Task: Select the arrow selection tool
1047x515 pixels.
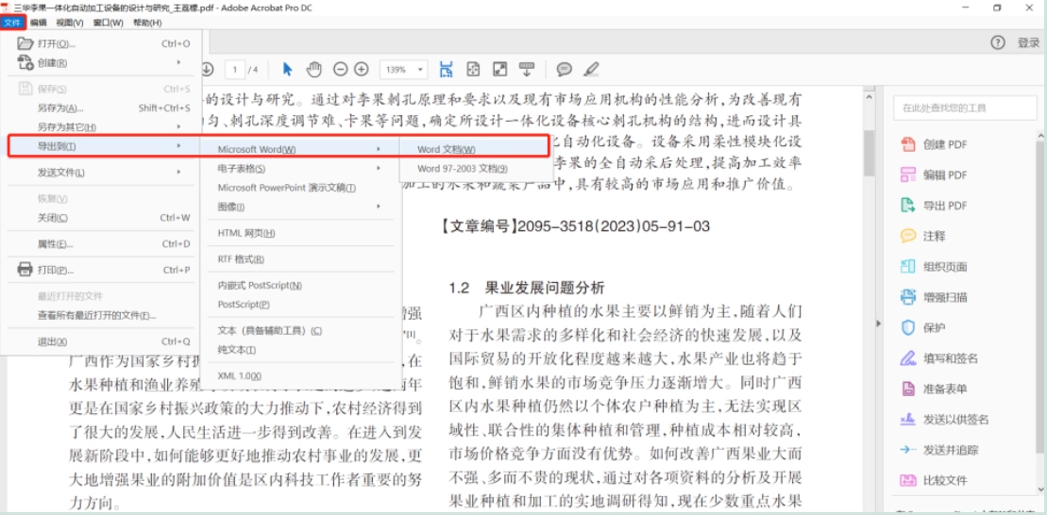Action: 288,70
